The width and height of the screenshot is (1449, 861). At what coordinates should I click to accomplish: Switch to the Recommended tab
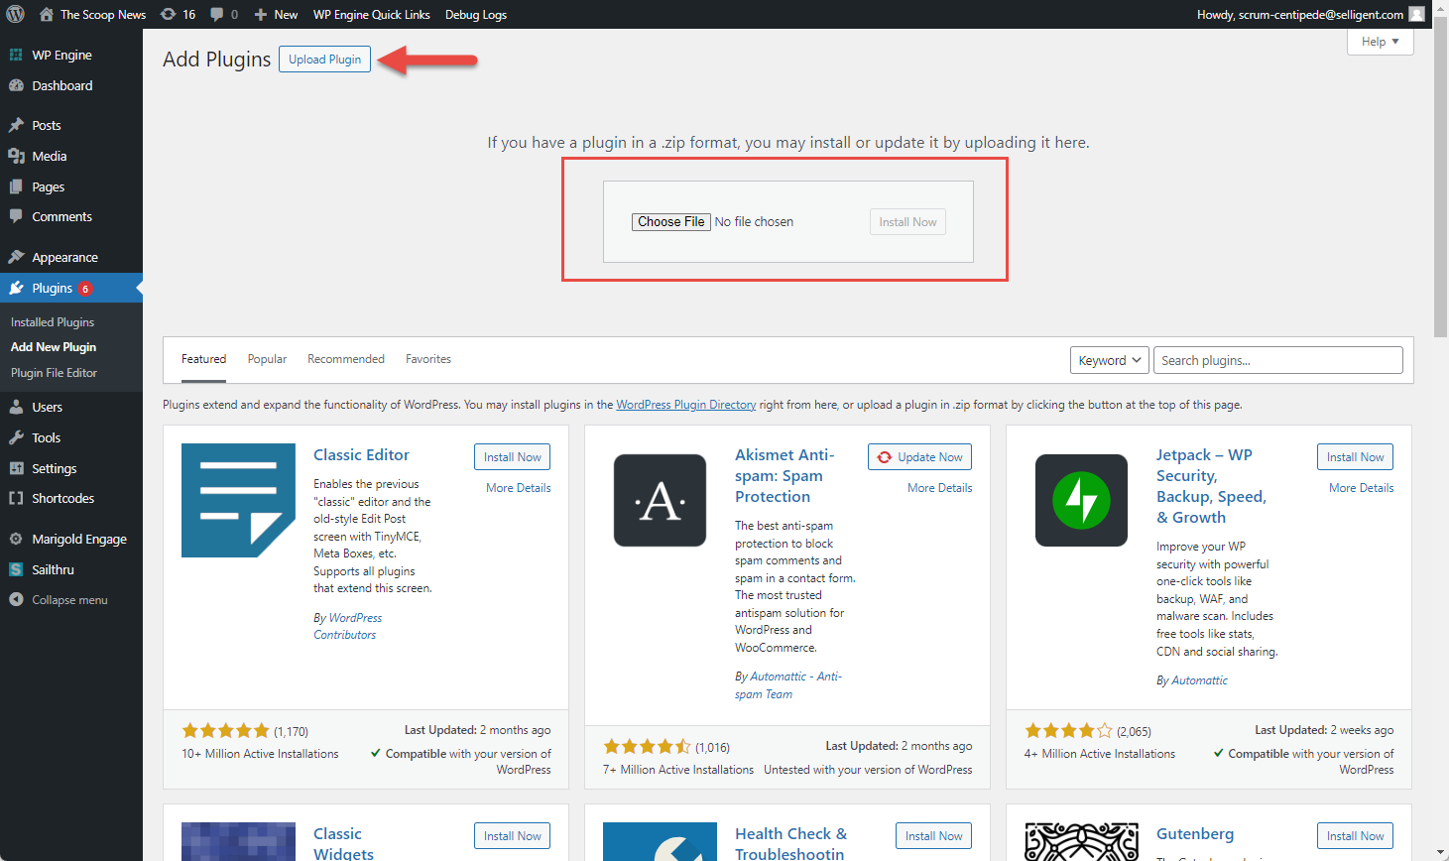345,359
